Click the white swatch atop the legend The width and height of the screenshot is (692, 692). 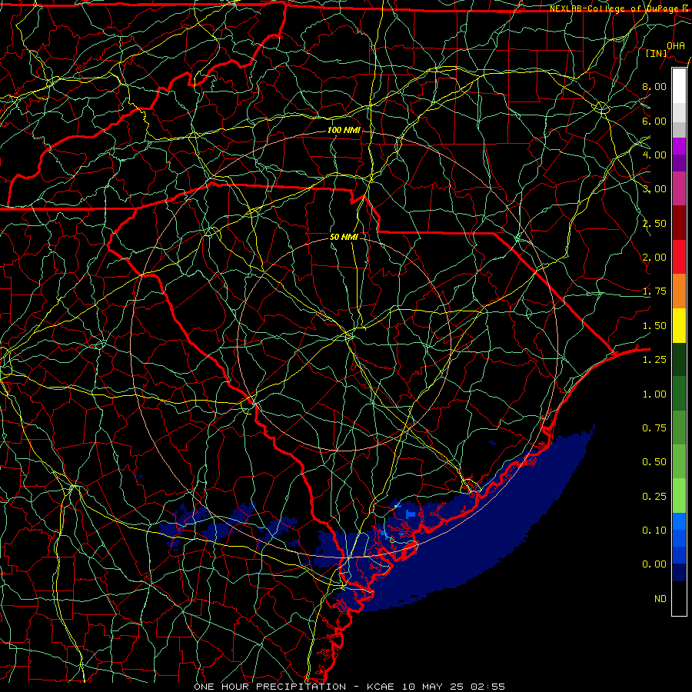click(679, 85)
